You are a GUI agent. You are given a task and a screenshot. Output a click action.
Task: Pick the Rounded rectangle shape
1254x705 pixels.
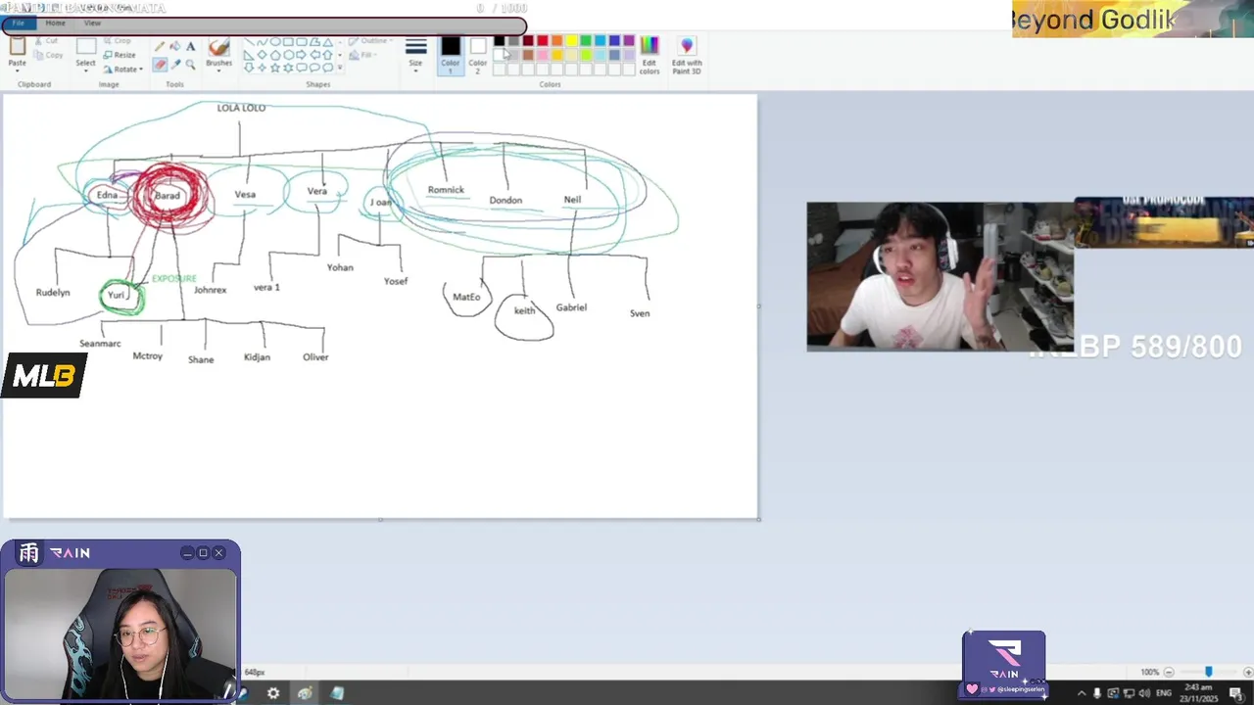301,42
